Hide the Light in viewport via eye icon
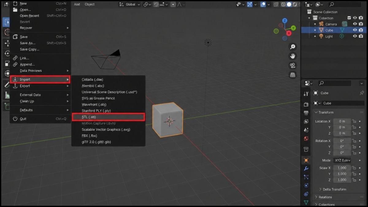Screen dimensions: 368x207 point(355,36)
